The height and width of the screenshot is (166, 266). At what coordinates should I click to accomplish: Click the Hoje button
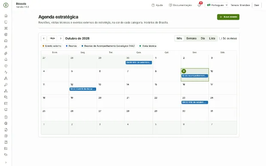pyautogui.click(x=52, y=38)
